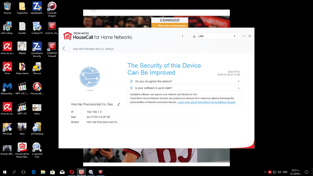Launch ZoneAlarm Security desktop icon

tap(37, 49)
